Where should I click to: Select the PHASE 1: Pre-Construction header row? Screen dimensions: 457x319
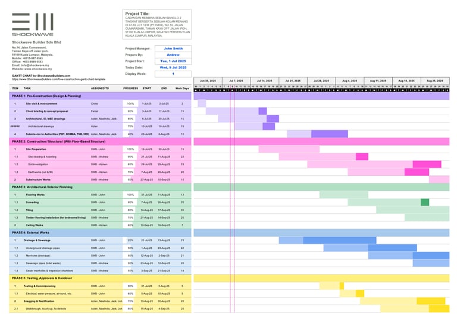click(100, 96)
